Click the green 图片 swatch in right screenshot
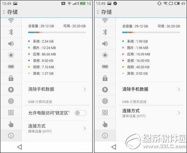187x153 pixels. tap(123, 48)
